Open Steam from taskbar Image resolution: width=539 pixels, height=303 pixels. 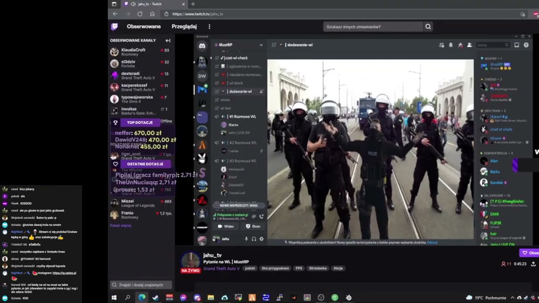[x=155, y=298]
